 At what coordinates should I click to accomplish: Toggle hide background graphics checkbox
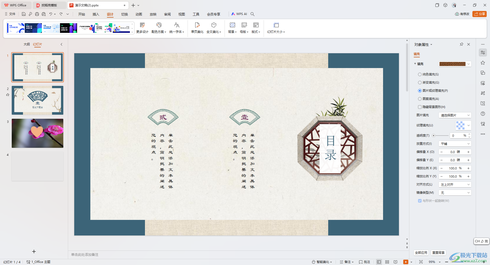pos(420,107)
